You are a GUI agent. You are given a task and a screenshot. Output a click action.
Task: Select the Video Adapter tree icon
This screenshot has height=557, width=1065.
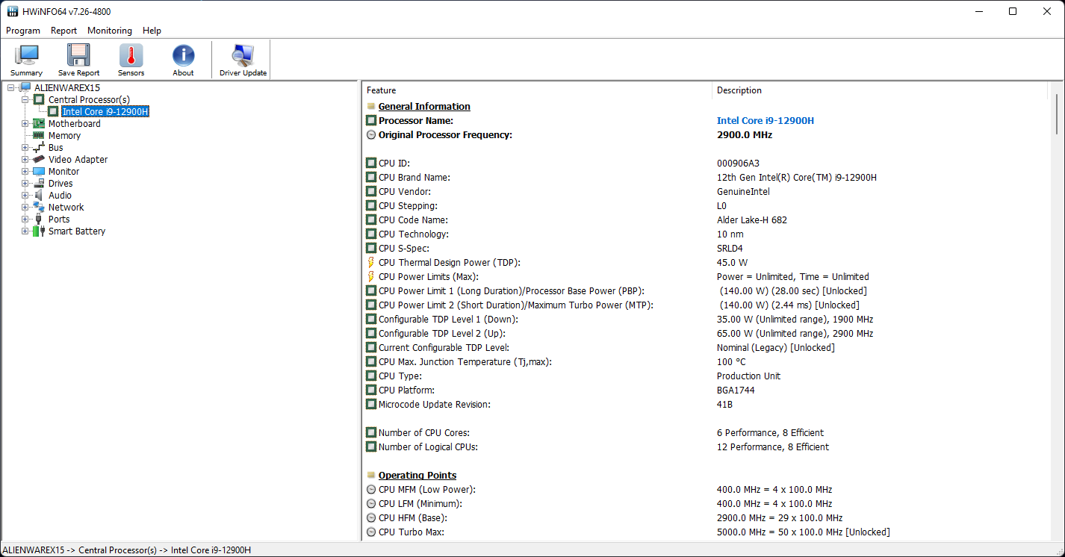(x=39, y=160)
